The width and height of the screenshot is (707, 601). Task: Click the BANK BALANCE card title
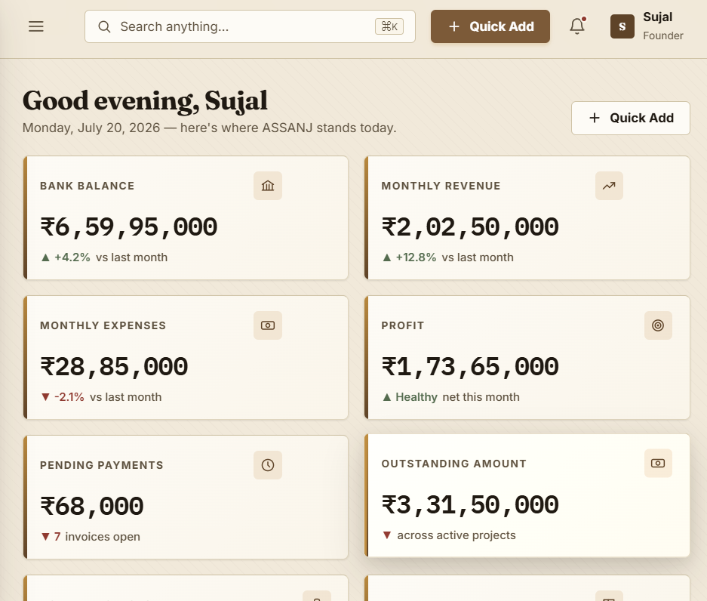click(x=88, y=186)
